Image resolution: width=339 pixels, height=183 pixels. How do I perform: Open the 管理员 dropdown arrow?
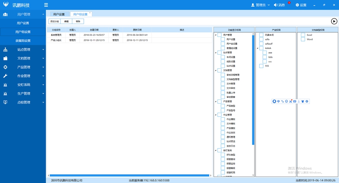(x=269, y=5)
